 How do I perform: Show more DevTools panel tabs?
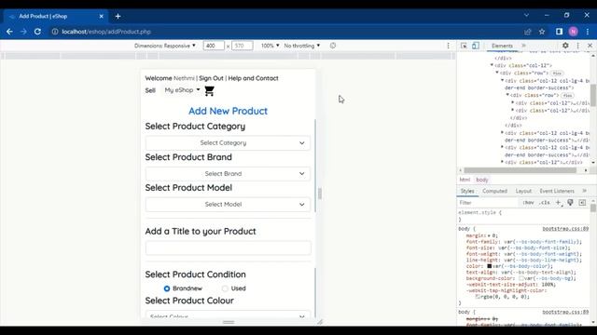(524, 46)
